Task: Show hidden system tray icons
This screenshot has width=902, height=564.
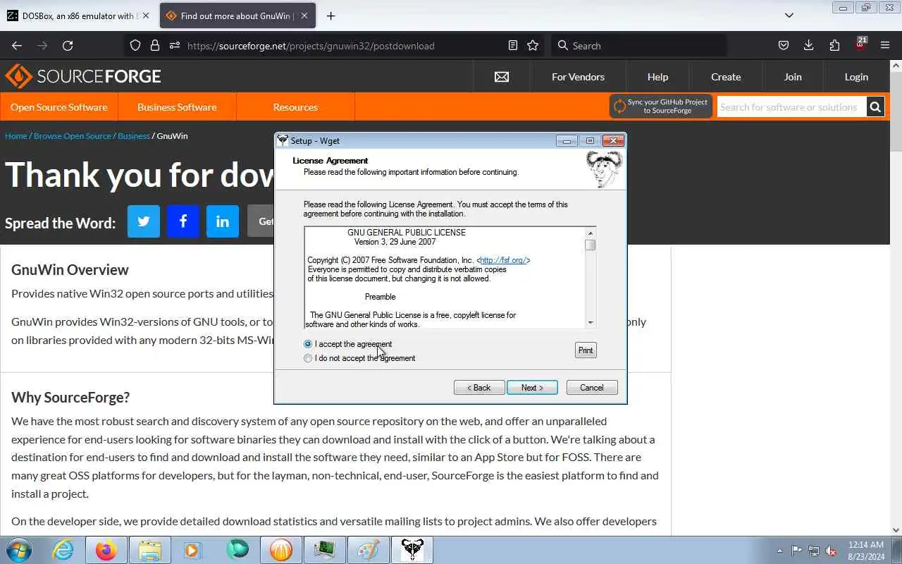Action: click(779, 551)
